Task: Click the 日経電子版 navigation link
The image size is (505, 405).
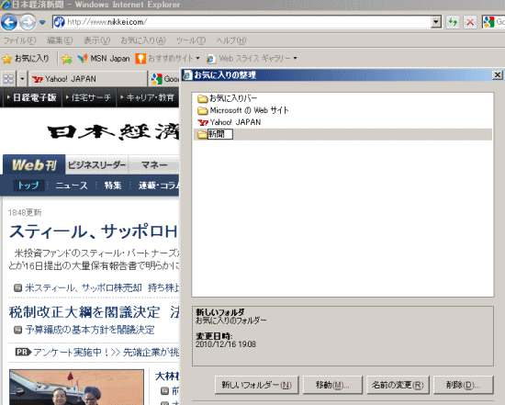Action: [31, 97]
